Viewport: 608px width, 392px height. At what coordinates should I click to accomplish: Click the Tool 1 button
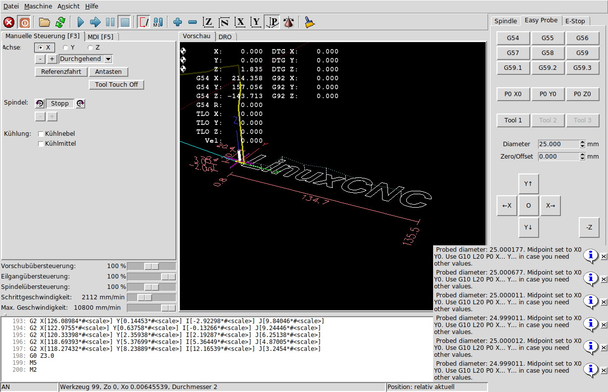pos(513,120)
